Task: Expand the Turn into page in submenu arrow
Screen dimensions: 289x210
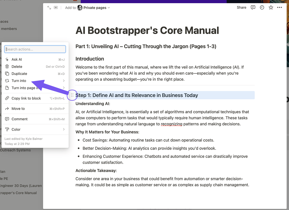Action: pyautogui.click(x=64, y=88)
